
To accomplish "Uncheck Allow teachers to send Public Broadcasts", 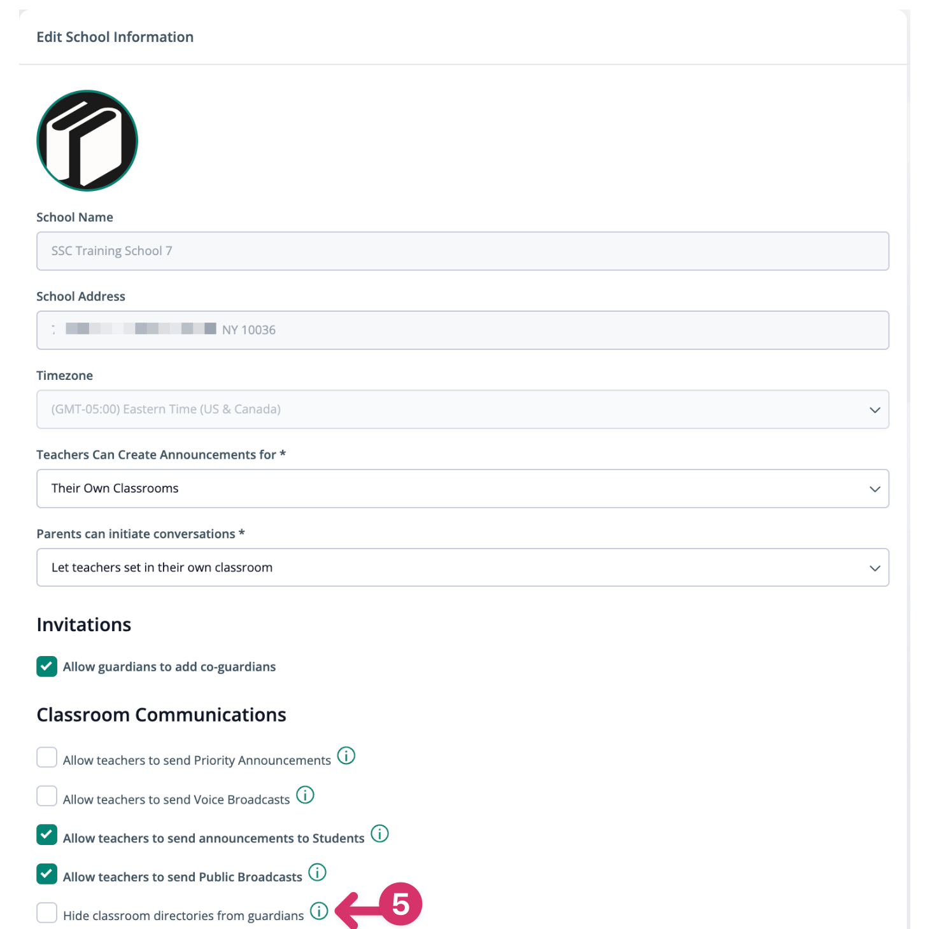I will 46,874.
